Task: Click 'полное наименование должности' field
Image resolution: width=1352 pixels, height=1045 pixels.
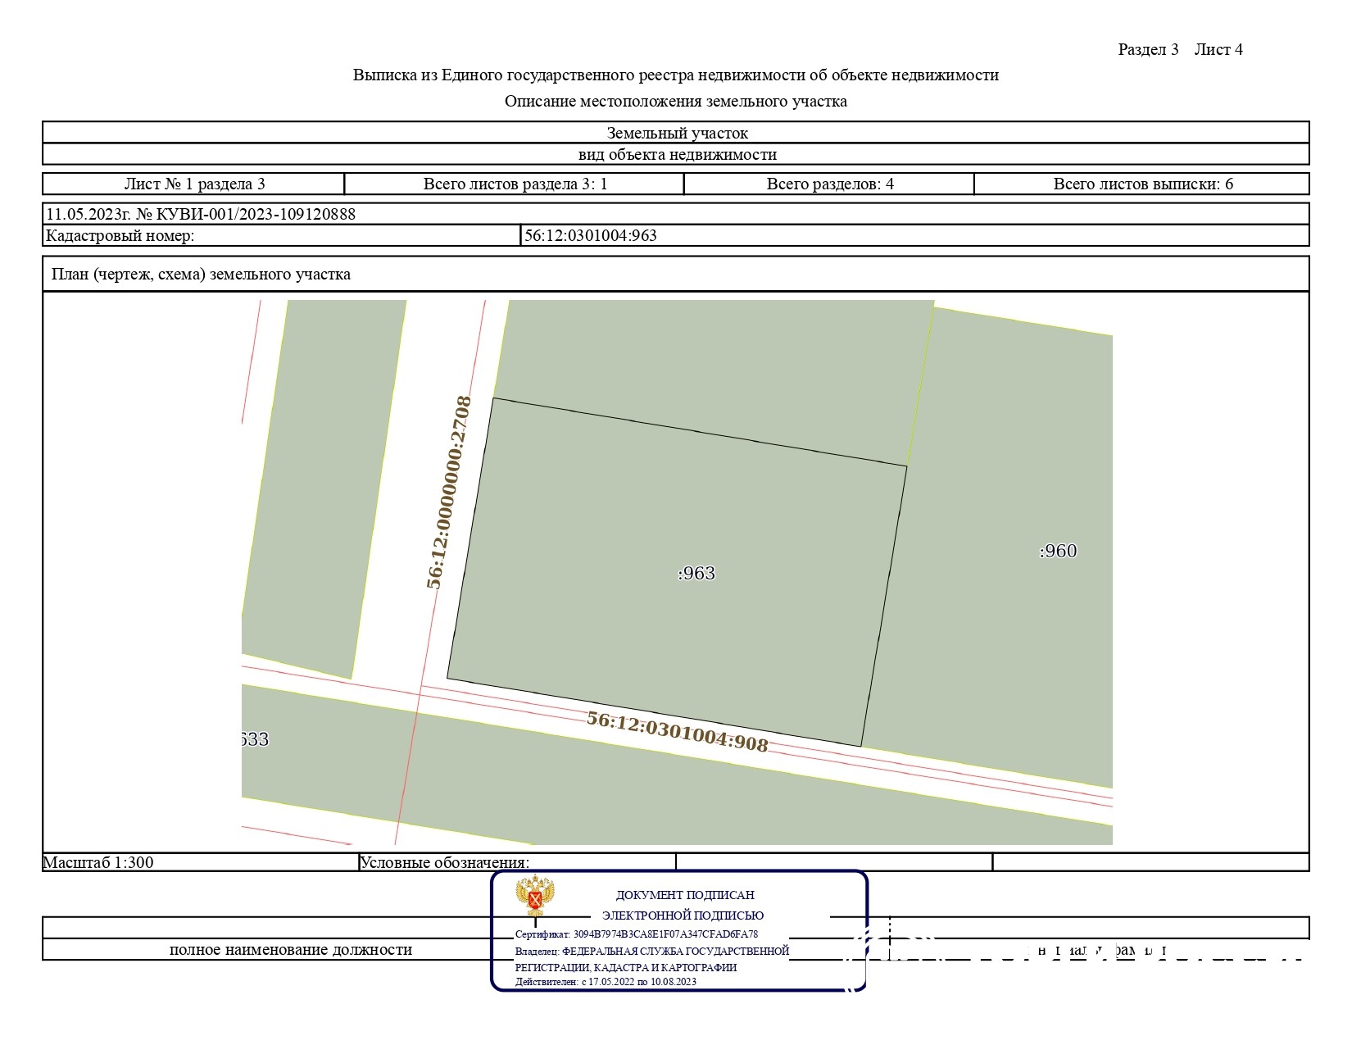Action: coord(290,950)
